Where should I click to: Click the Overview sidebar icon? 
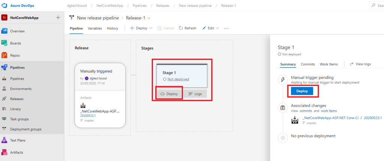[5, 31]
